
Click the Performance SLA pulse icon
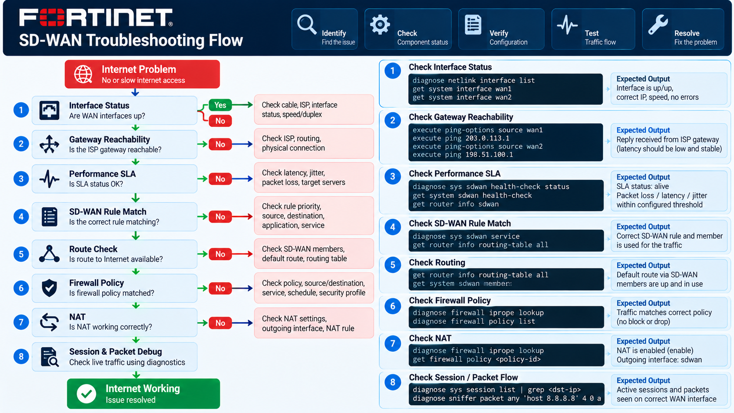[49, 179]
